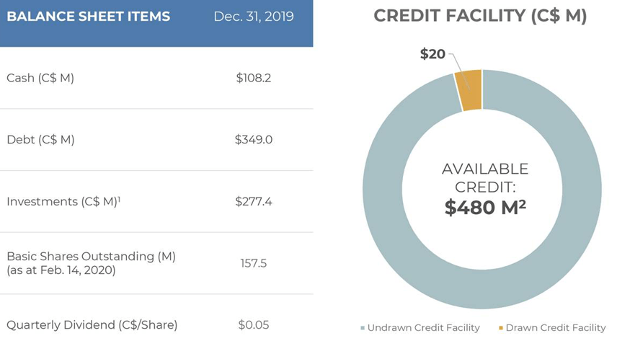The height and width of the screenshot is (341, 617).
Task: Click the $0.05 dividend value
Action: 254,325
